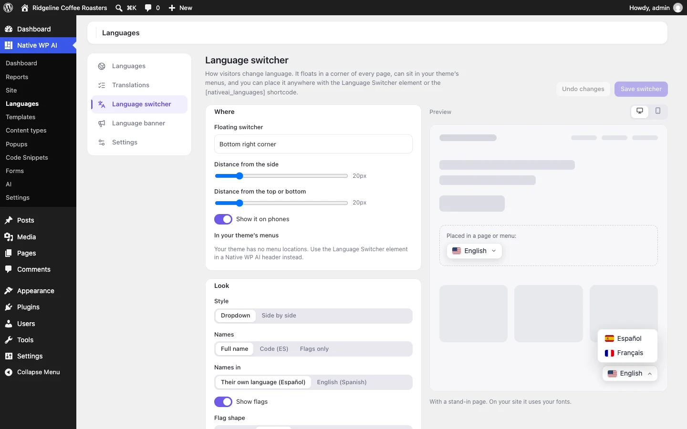Click the Collapse Menu arrow icon
The image size is (687, 429).
pyautogui.click(x=9, y=372)
